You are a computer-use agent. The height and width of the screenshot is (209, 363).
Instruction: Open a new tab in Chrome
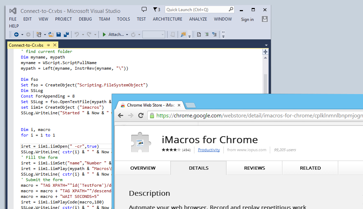coord(191,105)
